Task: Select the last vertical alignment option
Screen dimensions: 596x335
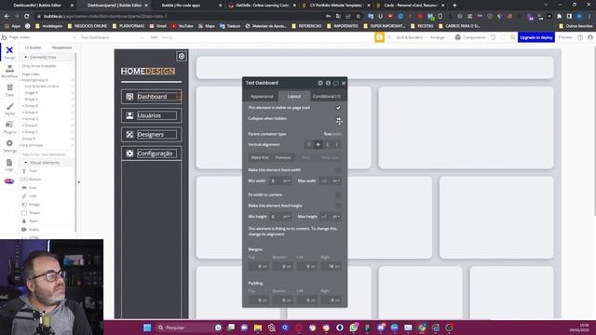Action: pos(336,145)
